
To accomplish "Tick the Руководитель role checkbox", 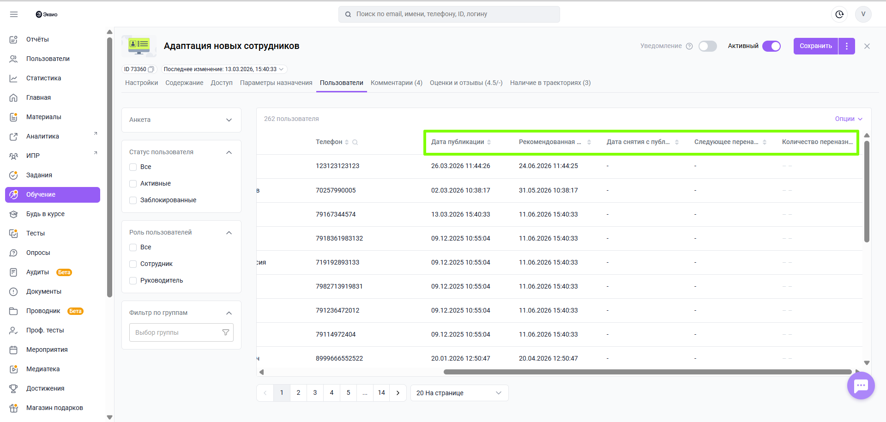I will pyautogui.click(x=133, y=281).
